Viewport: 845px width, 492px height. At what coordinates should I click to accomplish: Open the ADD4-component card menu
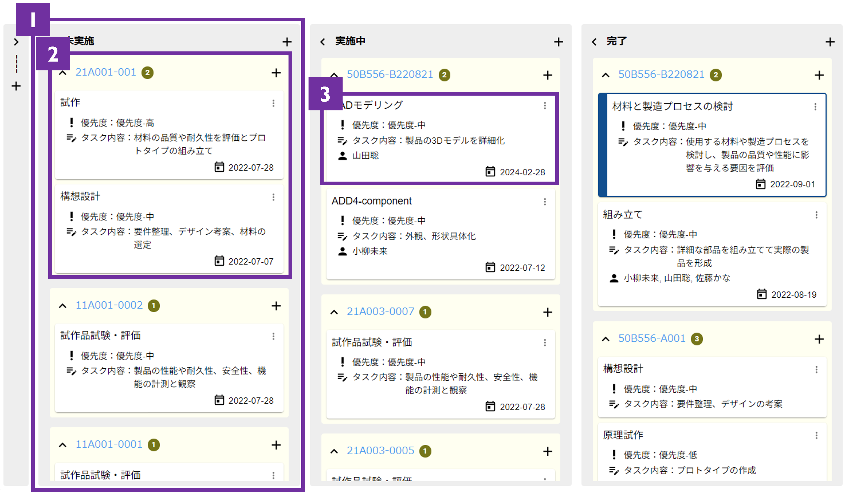coord(545,201)
